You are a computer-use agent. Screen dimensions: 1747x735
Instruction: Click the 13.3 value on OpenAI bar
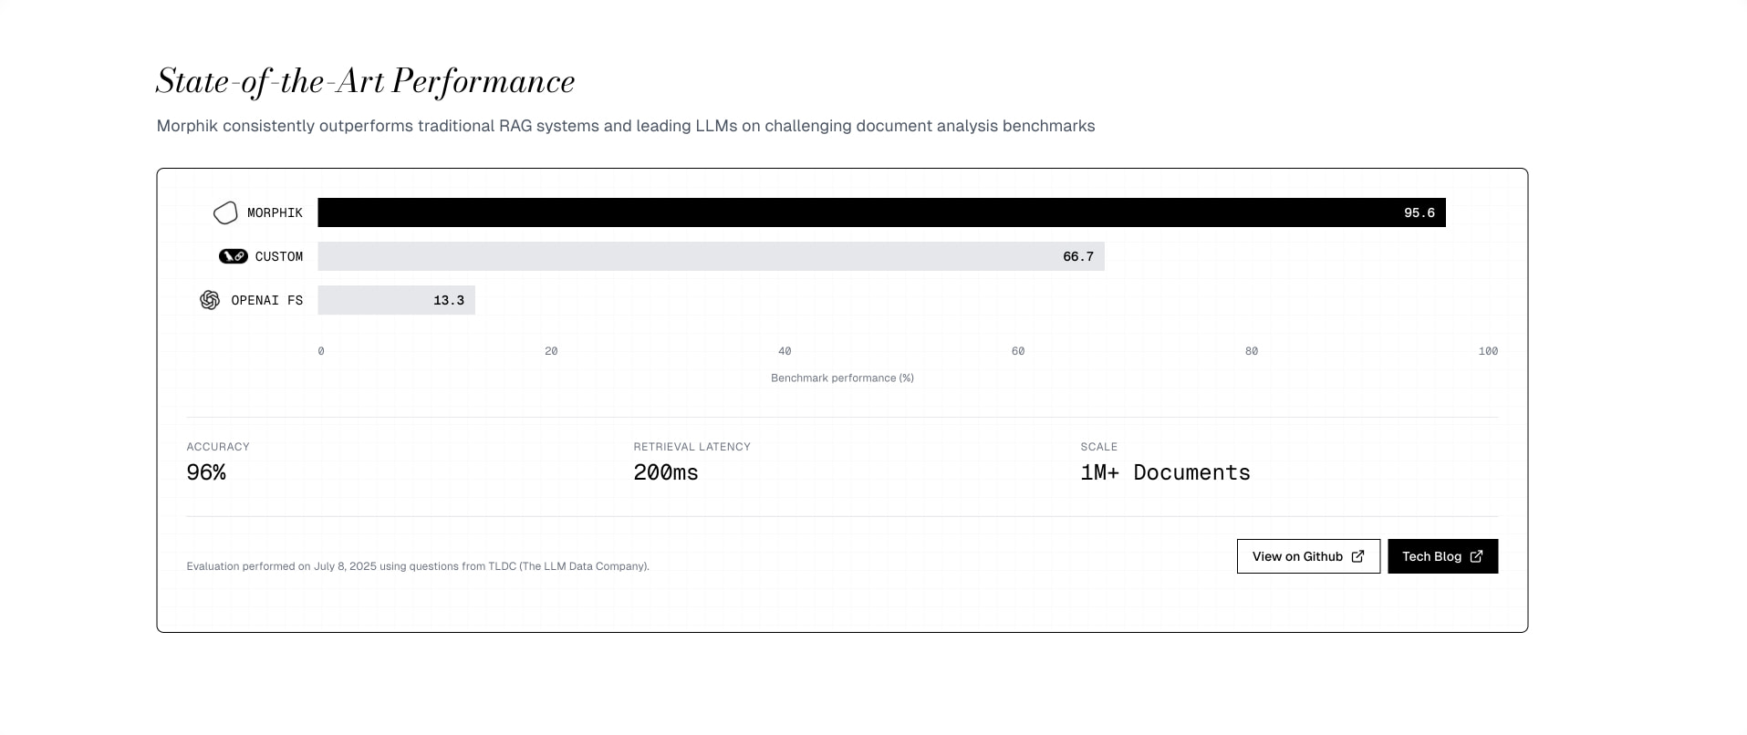click(x=449, y=300)
